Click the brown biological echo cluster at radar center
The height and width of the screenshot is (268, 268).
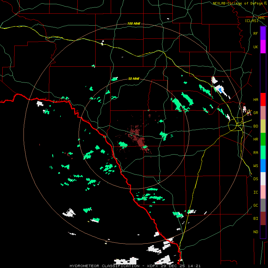tap(138, 139)
